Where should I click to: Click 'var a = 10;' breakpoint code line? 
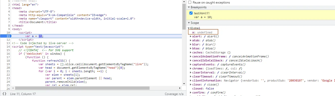tap(203, 17)
